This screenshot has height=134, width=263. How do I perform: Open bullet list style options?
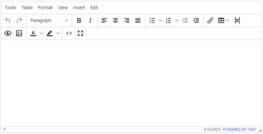tap(160, 20)
